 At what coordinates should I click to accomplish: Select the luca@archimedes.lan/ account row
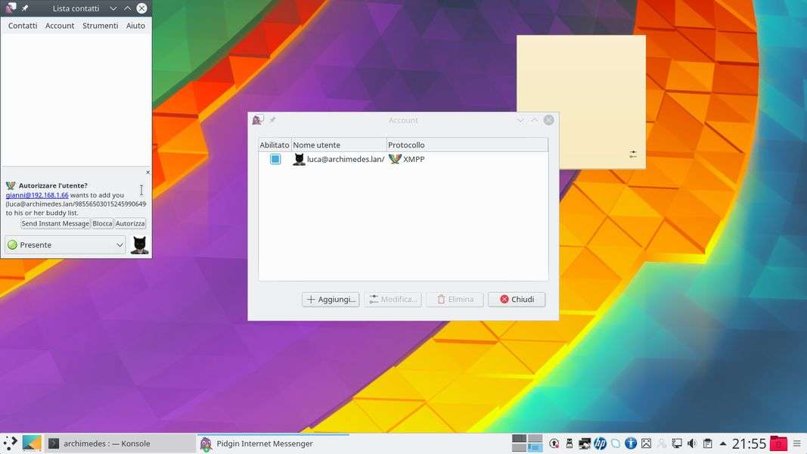point(403,159)
